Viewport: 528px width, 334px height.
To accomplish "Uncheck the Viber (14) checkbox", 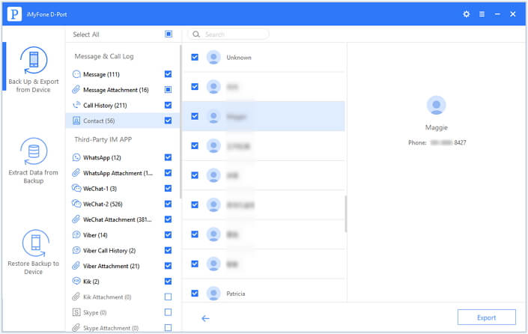I will coord(168,234).
